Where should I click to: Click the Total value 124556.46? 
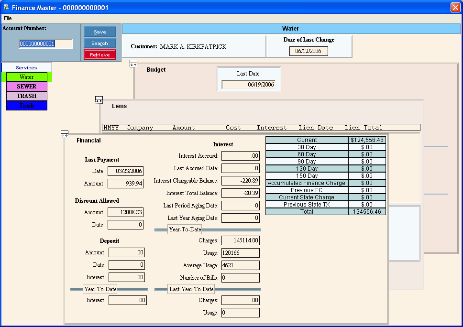[x=367, y=212]
